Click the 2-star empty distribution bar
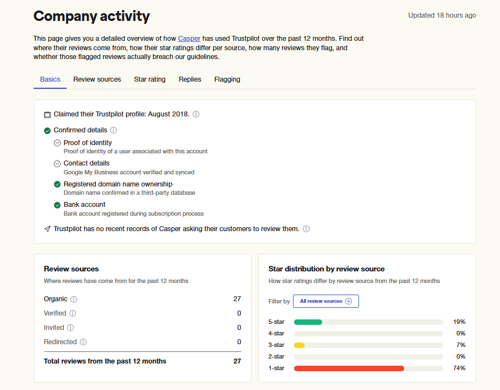This screenshot has width=500, height=390. (x=368, y=357)
